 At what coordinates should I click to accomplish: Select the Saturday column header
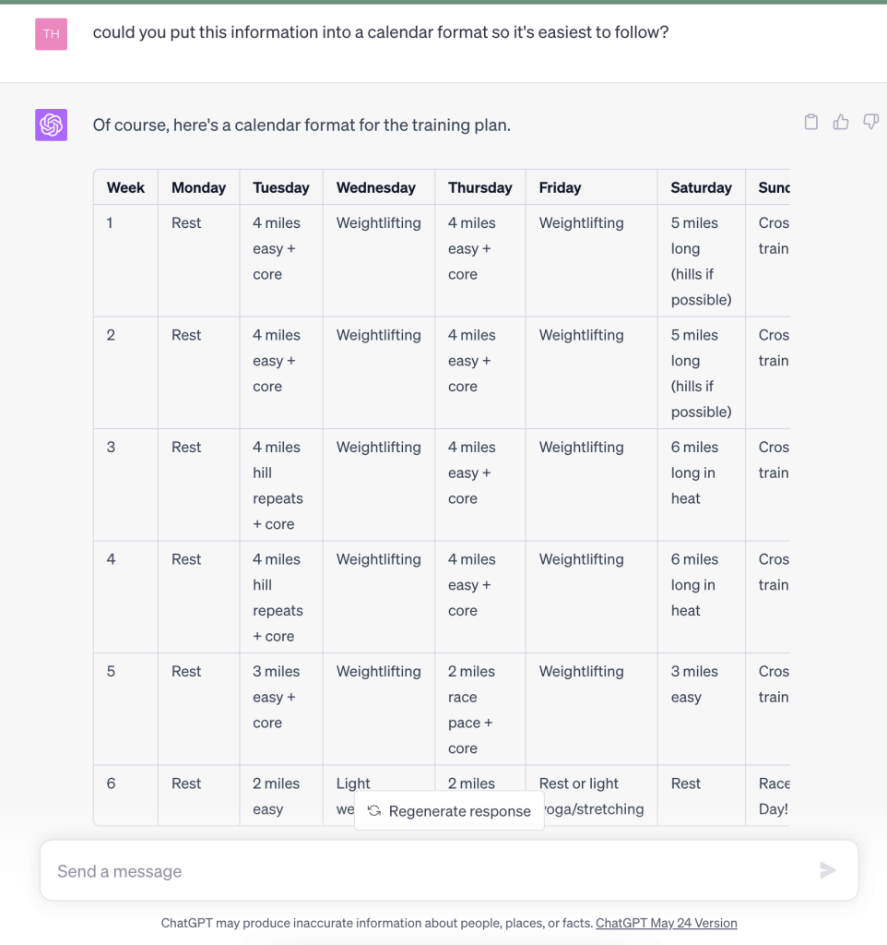point(701,187)
